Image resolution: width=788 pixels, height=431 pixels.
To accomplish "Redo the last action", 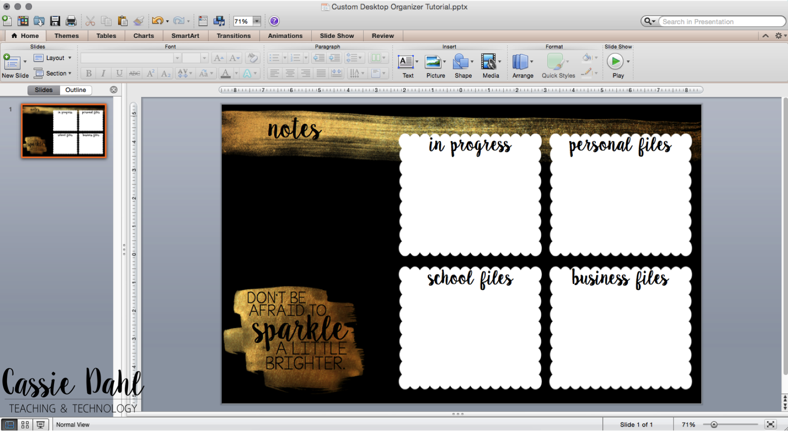I will click(179, 21).
